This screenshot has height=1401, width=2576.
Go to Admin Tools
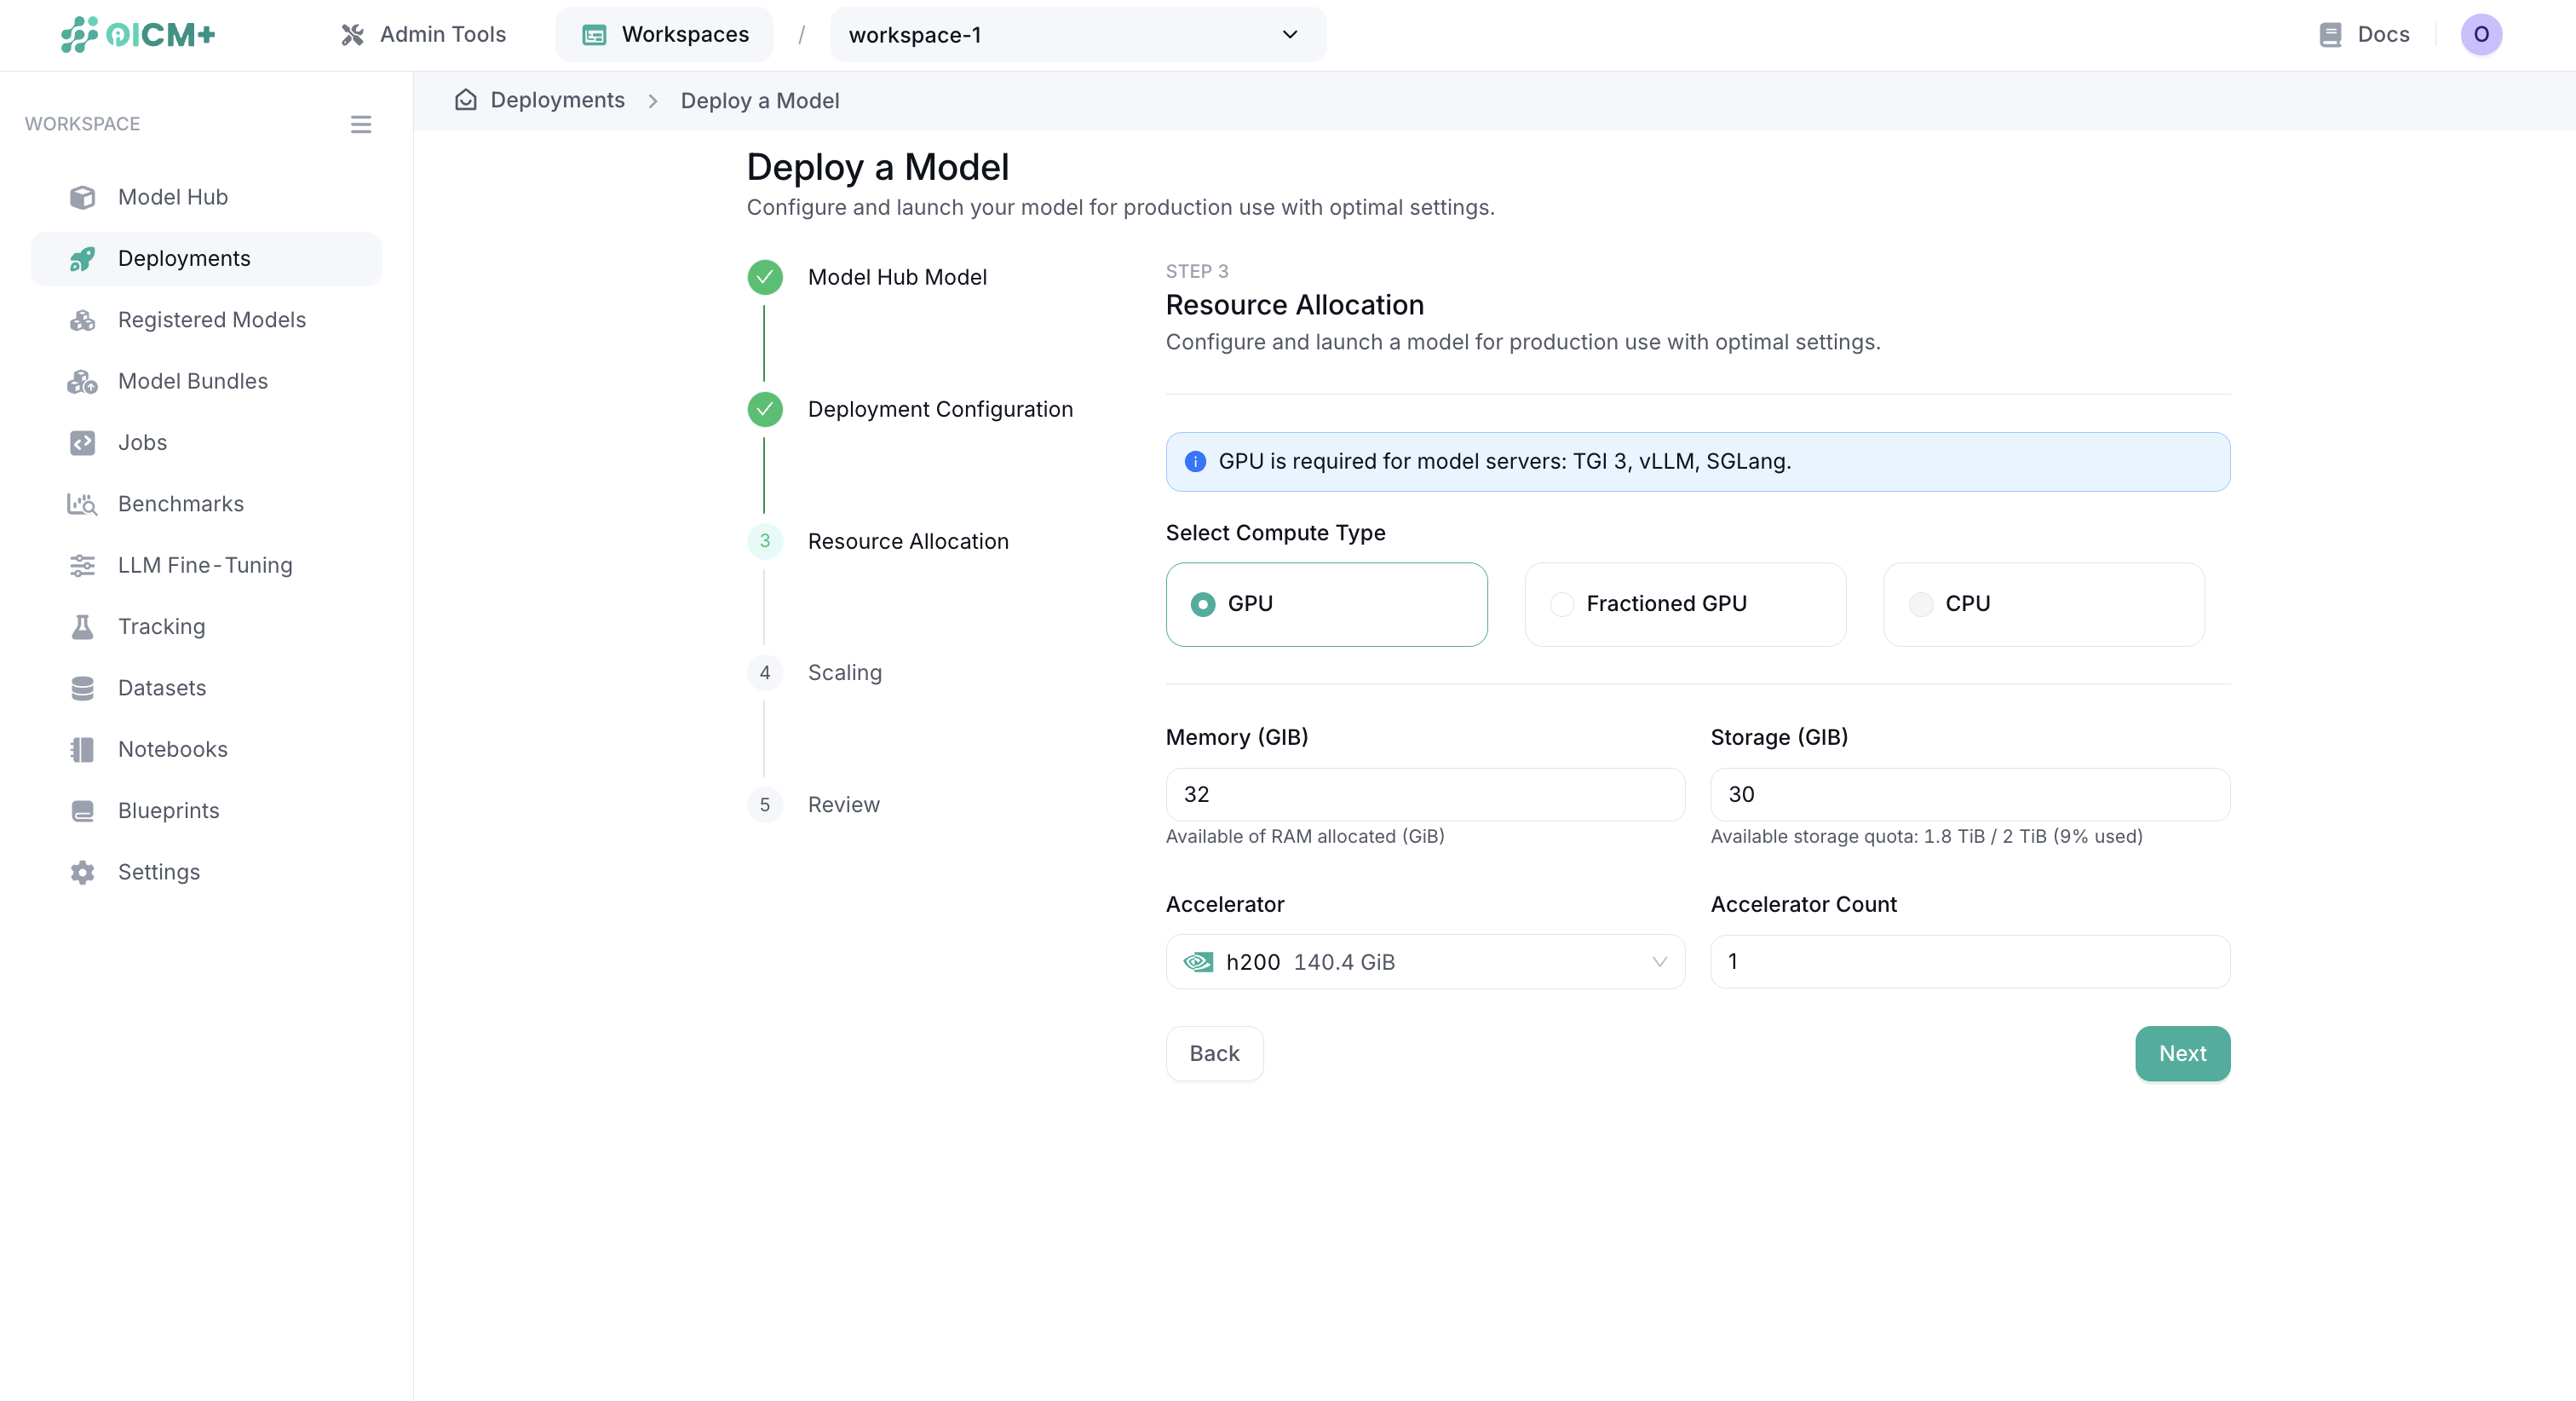(x=423, y=35)
